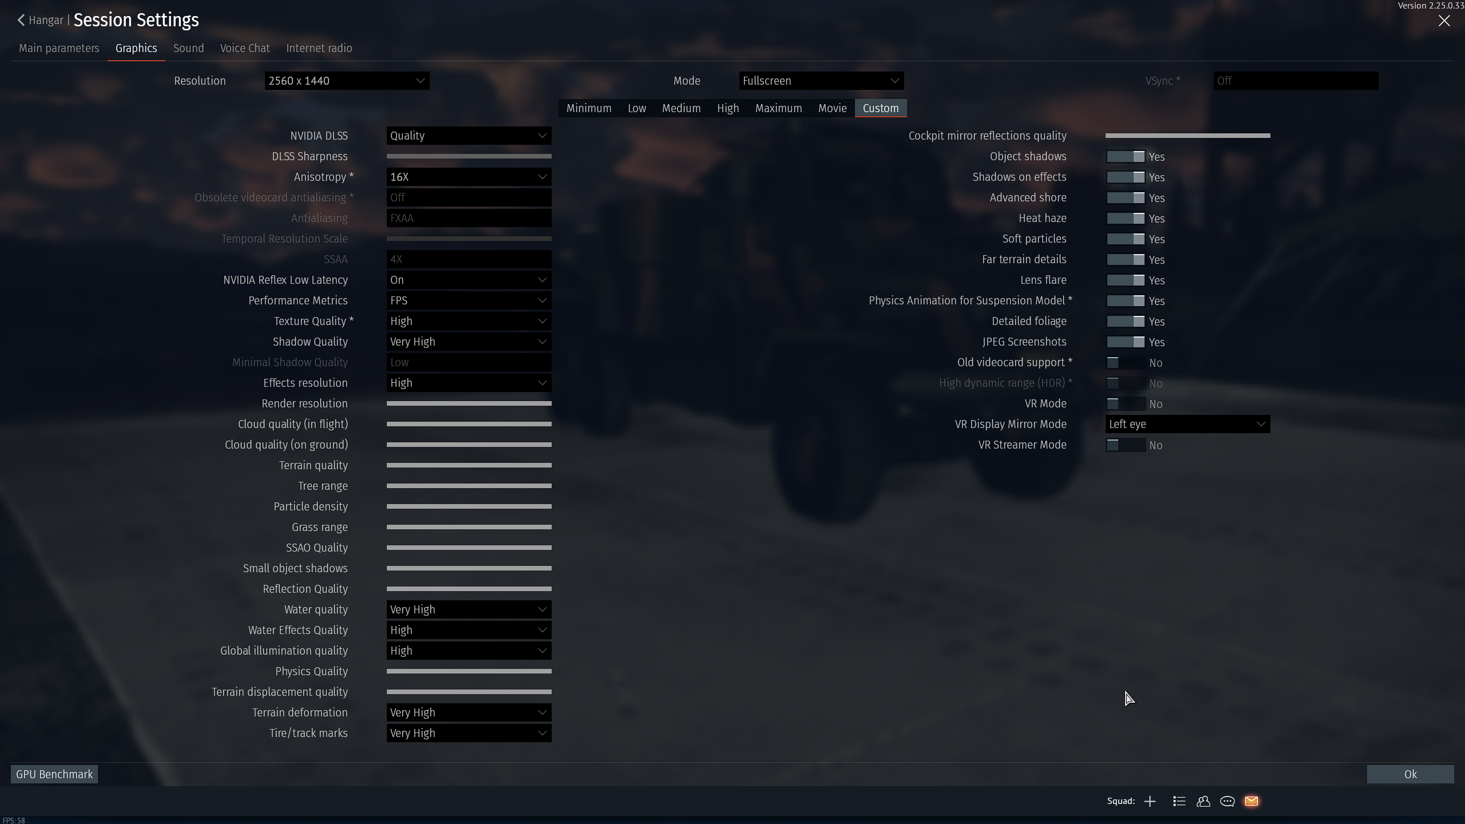Click the back arrow next to Hangar
The image size is (1465, 824).
pyautogui.click(x=21, y=20)
